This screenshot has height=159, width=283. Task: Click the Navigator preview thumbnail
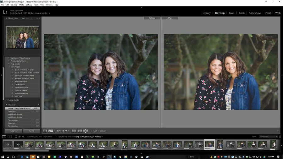[x=23, y=37]
